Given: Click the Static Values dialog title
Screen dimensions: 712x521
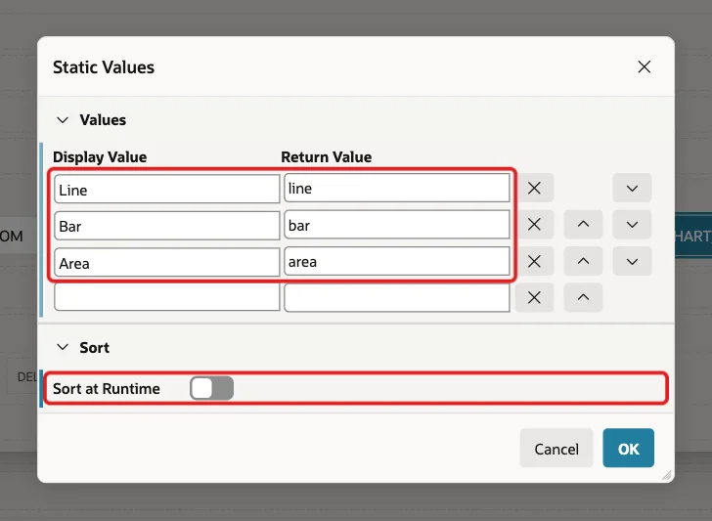Looking at the screenshot, I should [104, 67].
